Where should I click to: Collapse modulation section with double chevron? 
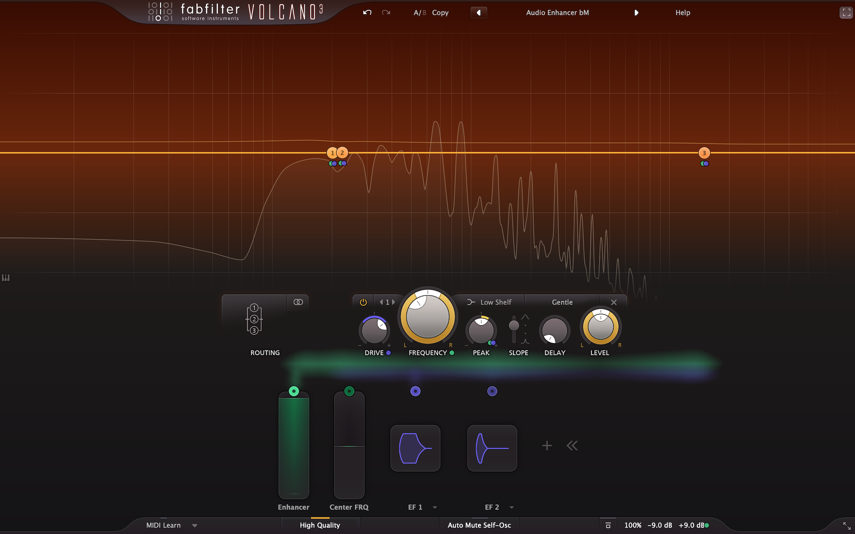point(572,445)
